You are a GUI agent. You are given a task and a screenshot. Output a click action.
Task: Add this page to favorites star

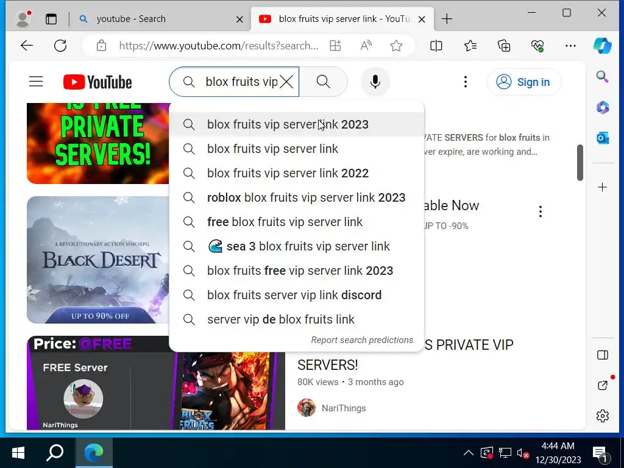coord(396,46)
